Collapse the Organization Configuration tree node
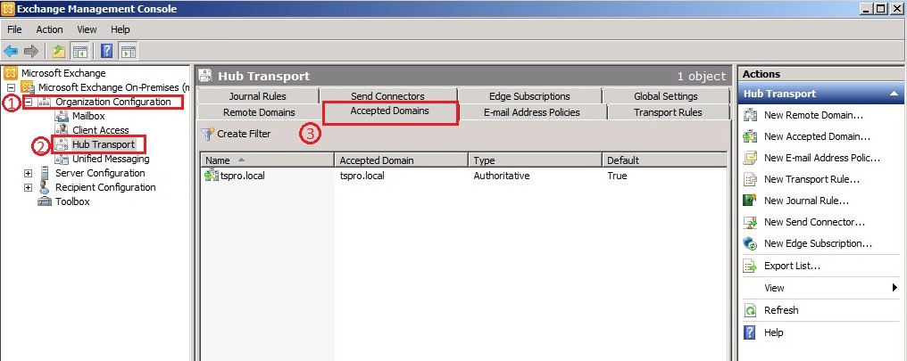The image size is (907, 361). coord(29,103)
